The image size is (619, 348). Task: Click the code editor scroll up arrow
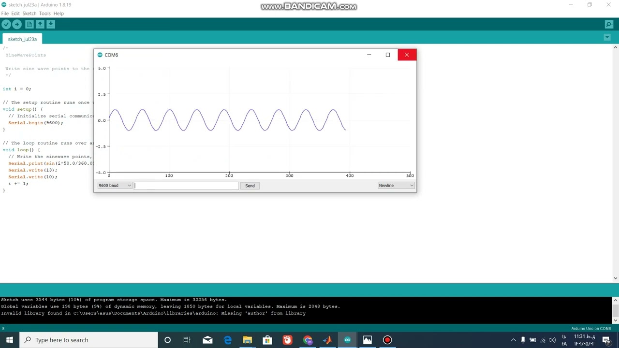[616, 47]
